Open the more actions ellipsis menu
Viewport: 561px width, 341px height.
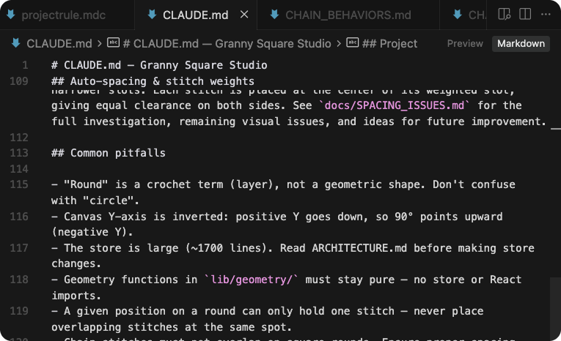(x=546, y=15)
